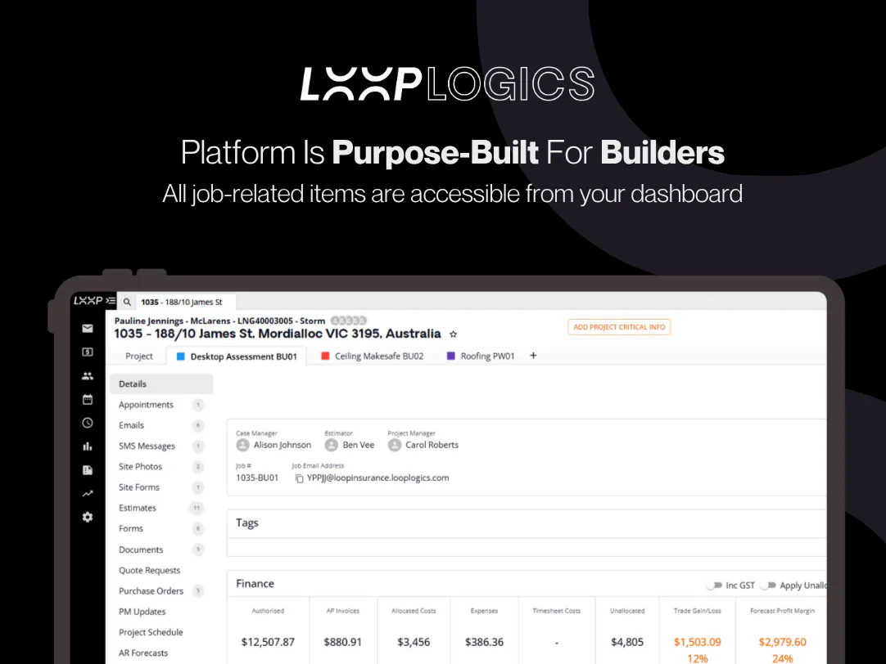Add a new job tab with plus
886x664 pixels.
point(533,356)
